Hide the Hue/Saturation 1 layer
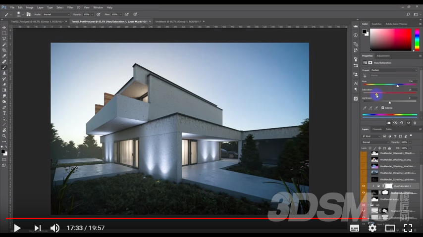Screen dimensions: 423x237 (x=364, y=186)
